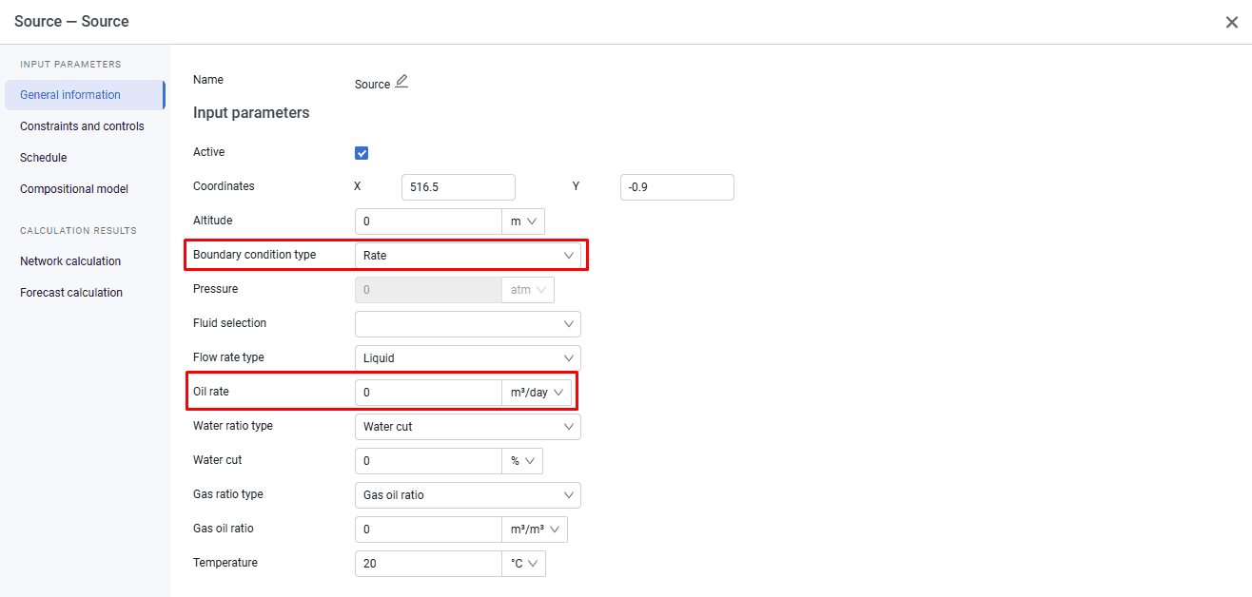The image size is (1252, 597).
Task: Click the X coordinate field
Action: (x=459, y=187)
